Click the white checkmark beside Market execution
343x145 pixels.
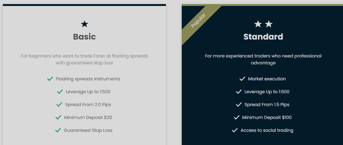point(242,79)
